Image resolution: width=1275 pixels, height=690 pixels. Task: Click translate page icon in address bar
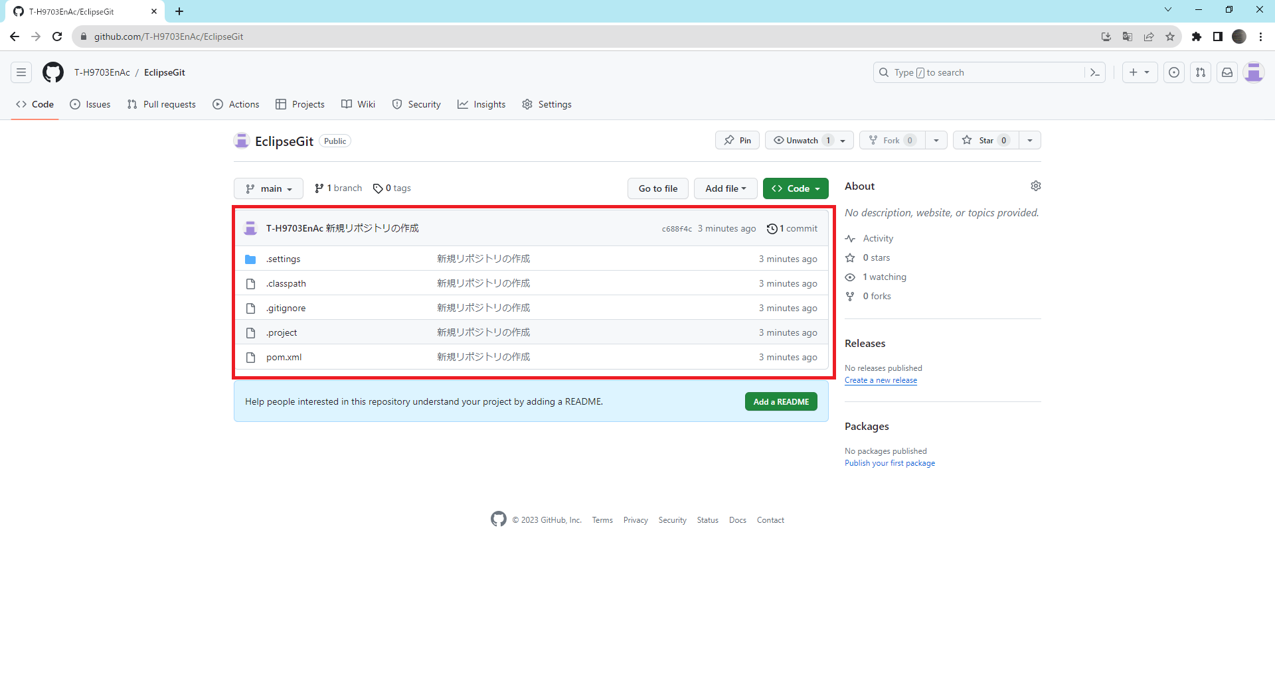1128,36
